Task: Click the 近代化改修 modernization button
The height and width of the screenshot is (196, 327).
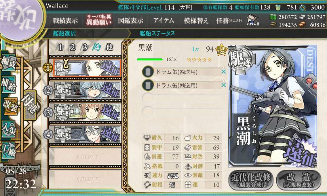Action: pos(251,180)
